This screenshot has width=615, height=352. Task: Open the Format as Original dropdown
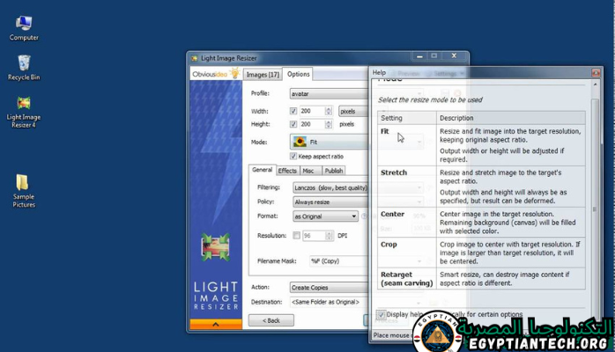(x=325, y=216)
